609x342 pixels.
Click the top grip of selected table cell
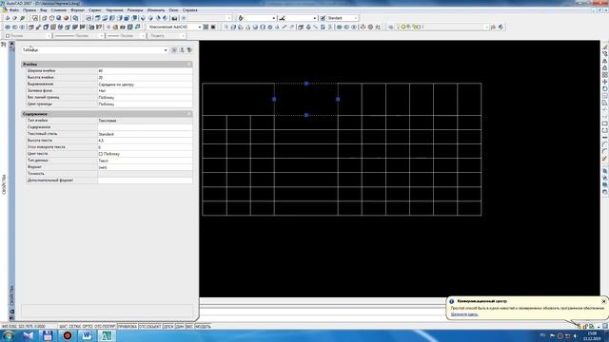[x=306, y=84]
